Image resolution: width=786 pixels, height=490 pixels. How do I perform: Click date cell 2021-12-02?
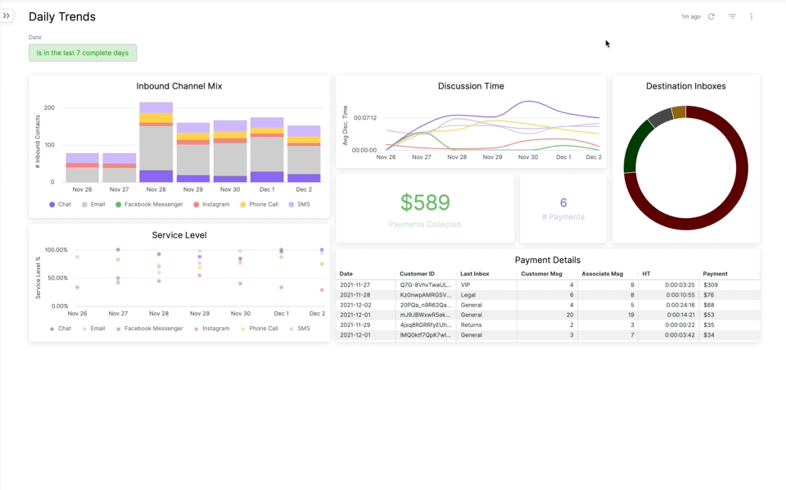pyautogui.click(x=355, y=305)
